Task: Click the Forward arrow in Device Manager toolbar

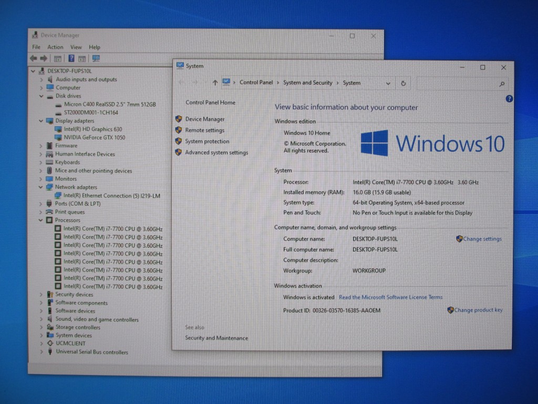Action: [44, 58]
